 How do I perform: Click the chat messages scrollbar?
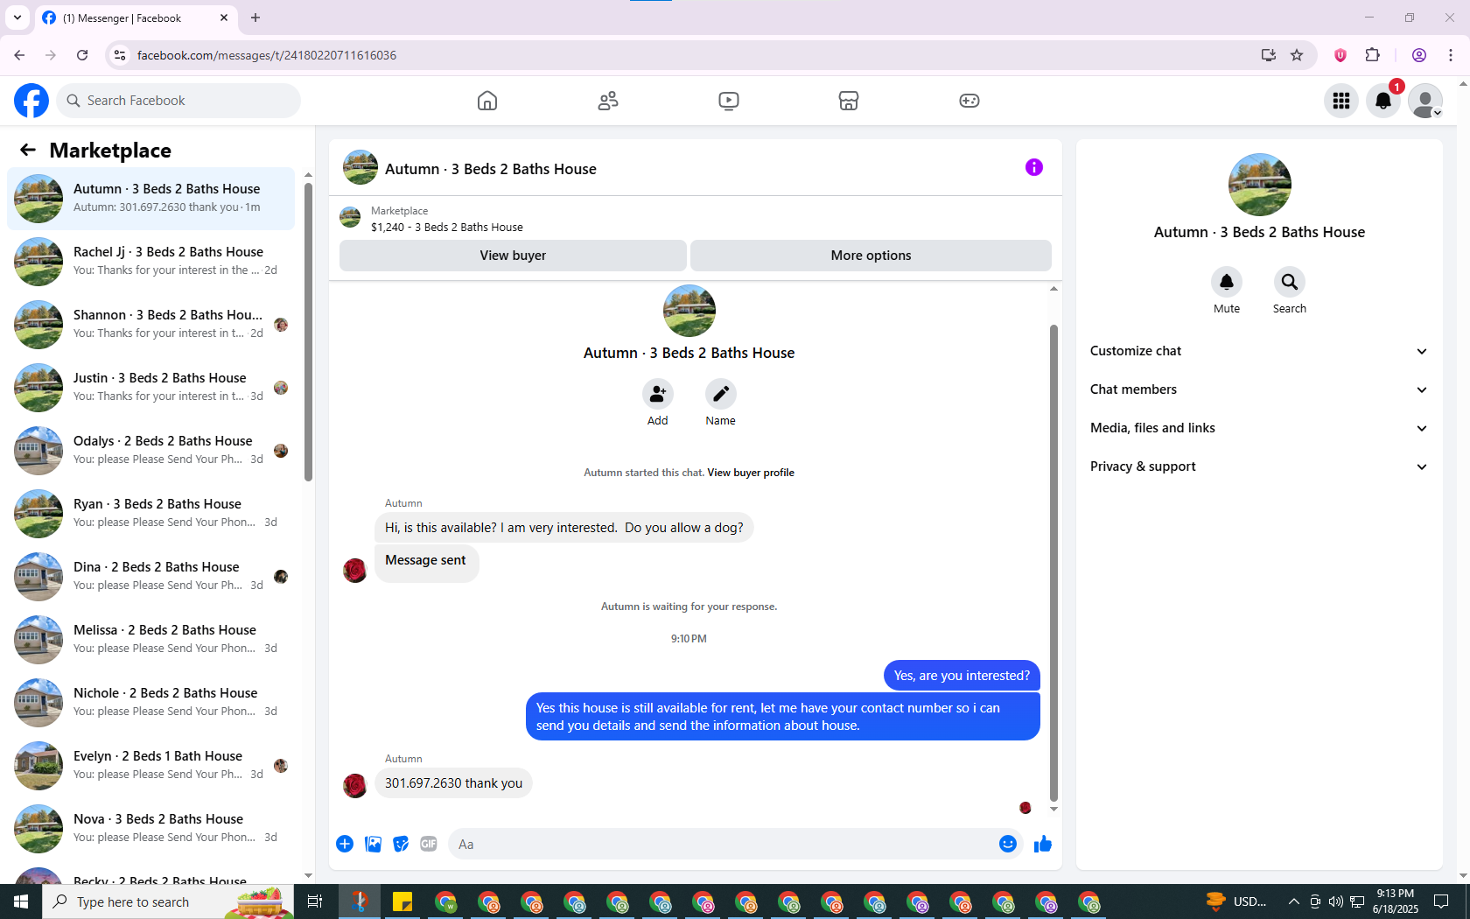[1053, 563]
